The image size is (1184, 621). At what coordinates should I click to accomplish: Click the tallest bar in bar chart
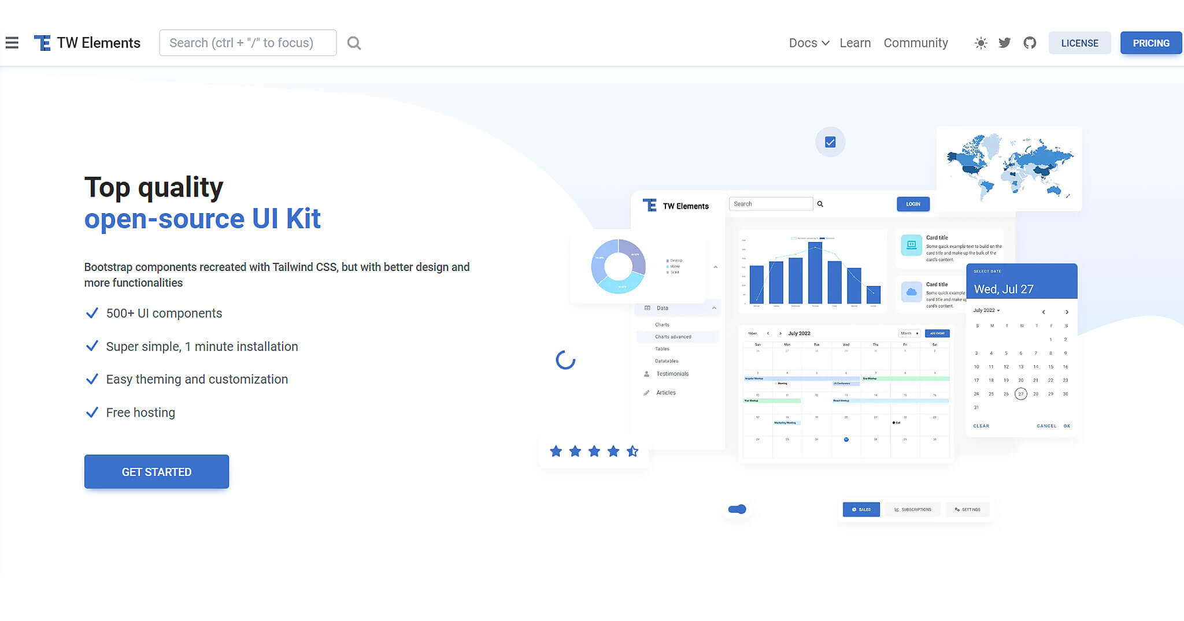tap(815, 273)
